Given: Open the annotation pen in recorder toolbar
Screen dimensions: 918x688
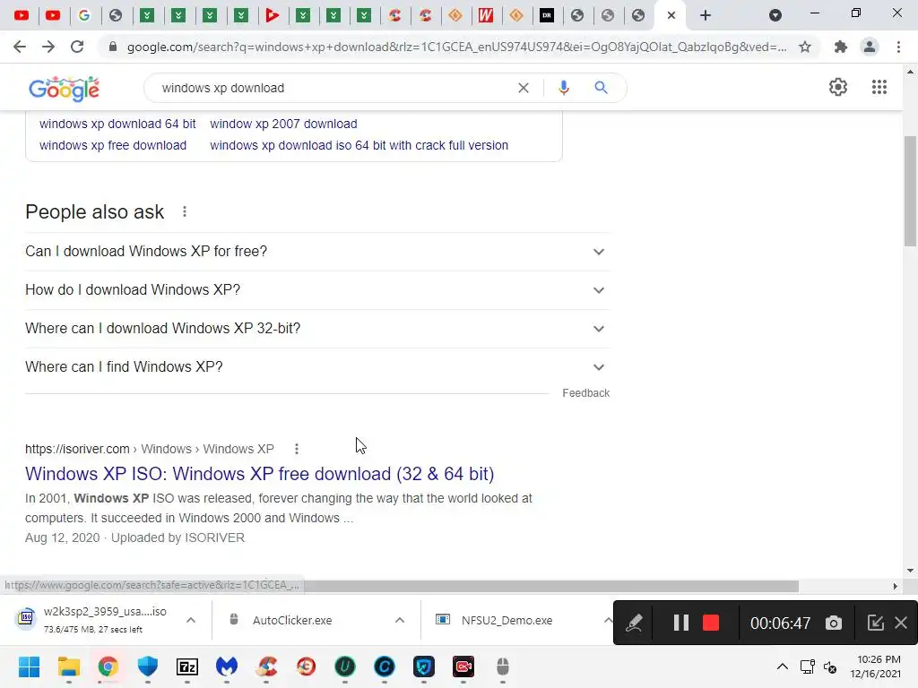Looking at the screenshot, I should coord(634,623).
